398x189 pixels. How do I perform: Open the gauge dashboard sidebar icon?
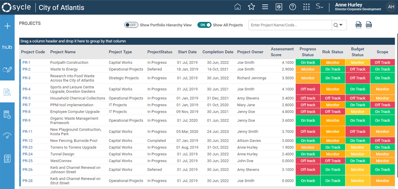pos(8,136)
